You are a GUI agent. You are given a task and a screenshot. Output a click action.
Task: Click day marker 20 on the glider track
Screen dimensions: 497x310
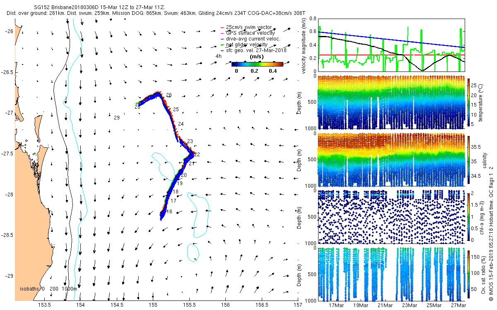[x=184, y=175]
